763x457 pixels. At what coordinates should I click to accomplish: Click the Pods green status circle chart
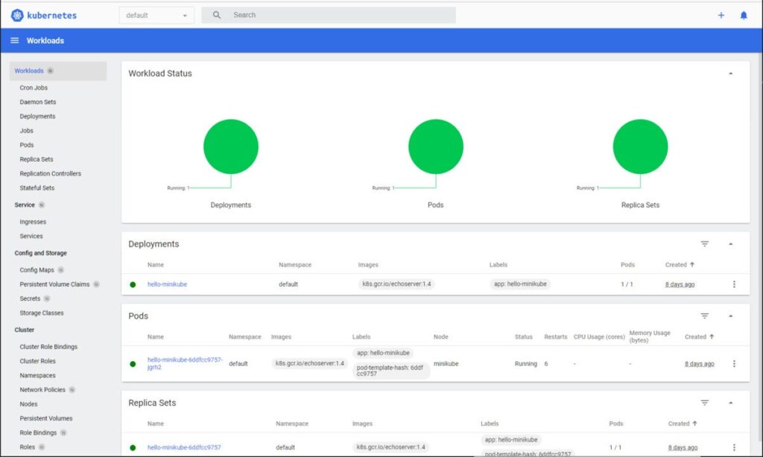click(435, 147)
